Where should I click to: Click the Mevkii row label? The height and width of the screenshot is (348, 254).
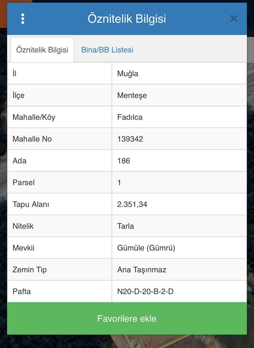pos(24,248)
